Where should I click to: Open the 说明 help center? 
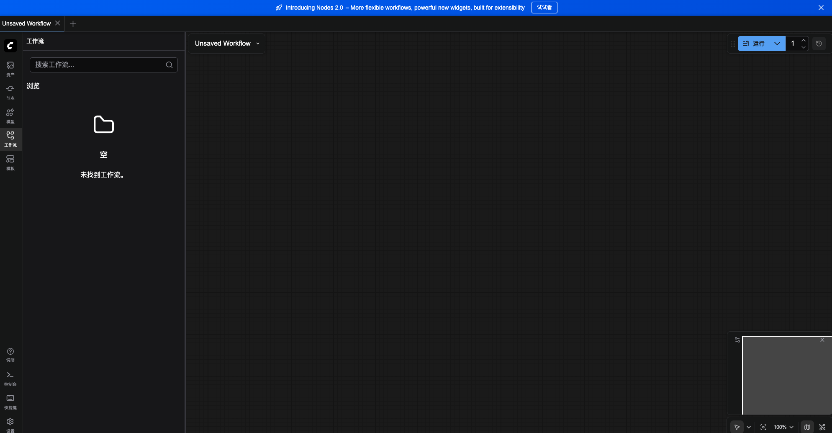tap(10, 355)
